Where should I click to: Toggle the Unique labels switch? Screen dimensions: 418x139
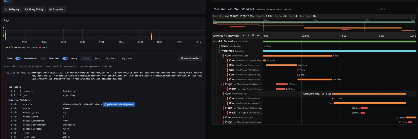point(43,58)
